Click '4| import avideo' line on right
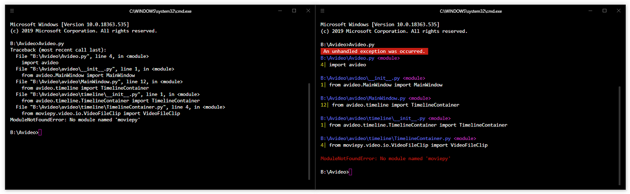 pos(343,65)
